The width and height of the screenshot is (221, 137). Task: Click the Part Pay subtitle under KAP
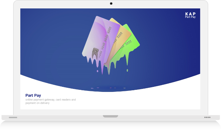pyautogui.click(x=190, y=17)
